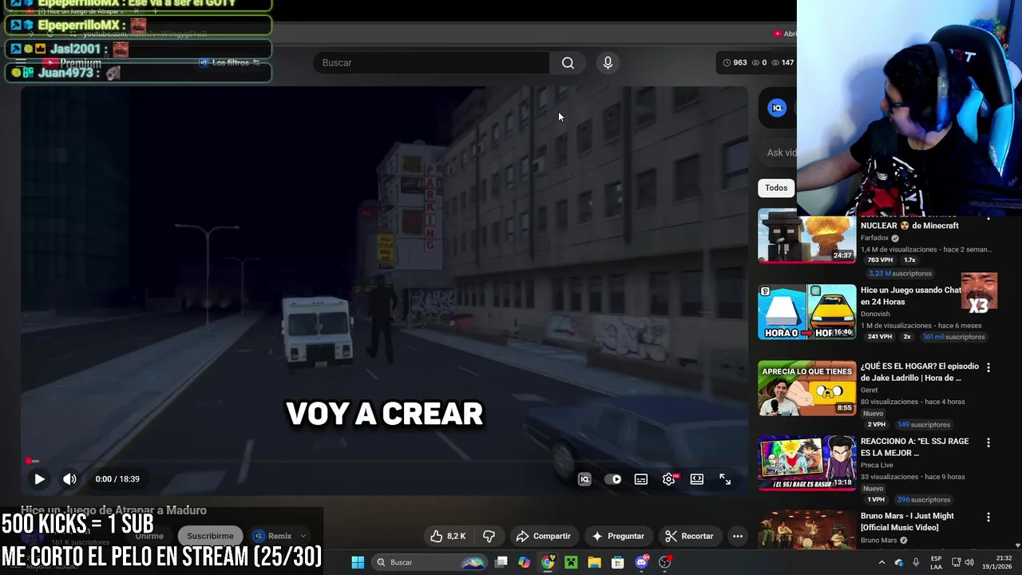The height and width of the screenshot is (575, 1022).
Task: Open Minecraft creeper icon in taskbar
Action: click(x=571, y=562)
